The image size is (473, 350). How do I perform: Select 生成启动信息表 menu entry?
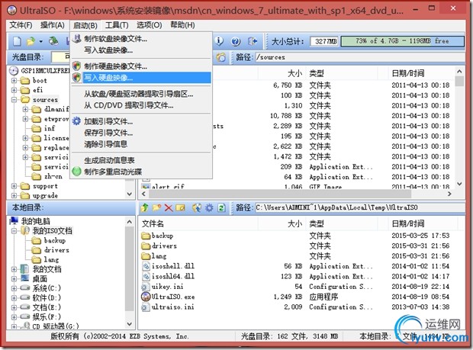(x=141, y=160)
